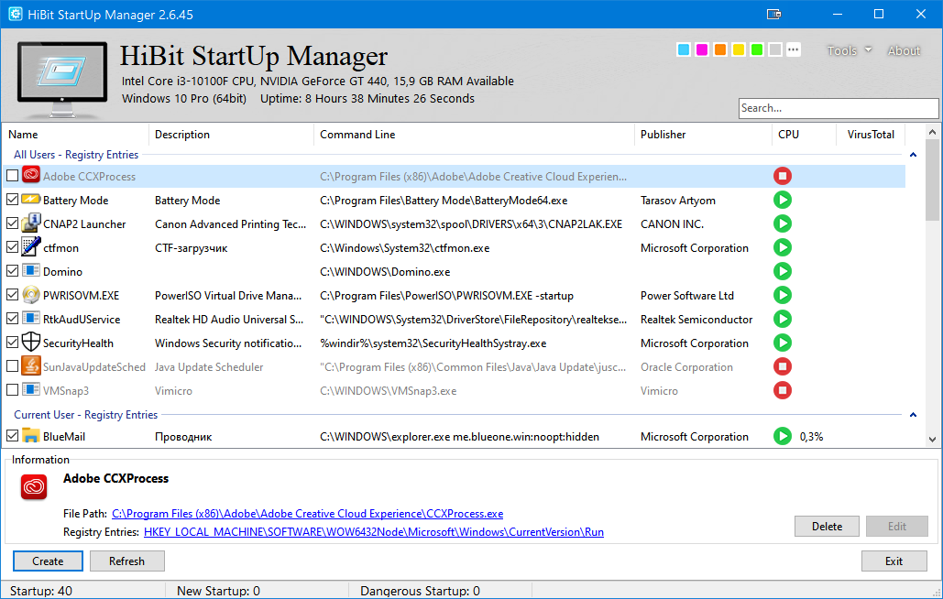Sort by the Command Line column header
943x599 pixels.
point(474,135)
